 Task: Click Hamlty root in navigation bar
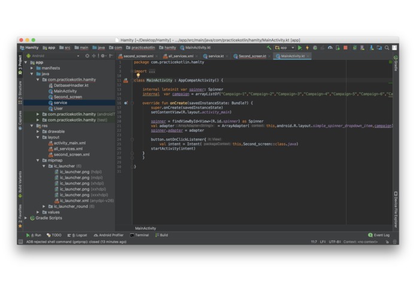29,48
